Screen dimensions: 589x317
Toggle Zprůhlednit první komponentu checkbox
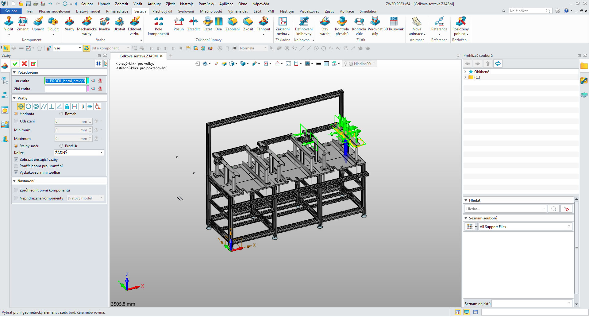coord(16,190)
